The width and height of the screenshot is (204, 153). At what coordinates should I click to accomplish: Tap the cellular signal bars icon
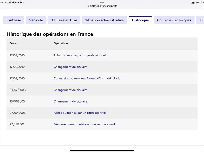193,3
